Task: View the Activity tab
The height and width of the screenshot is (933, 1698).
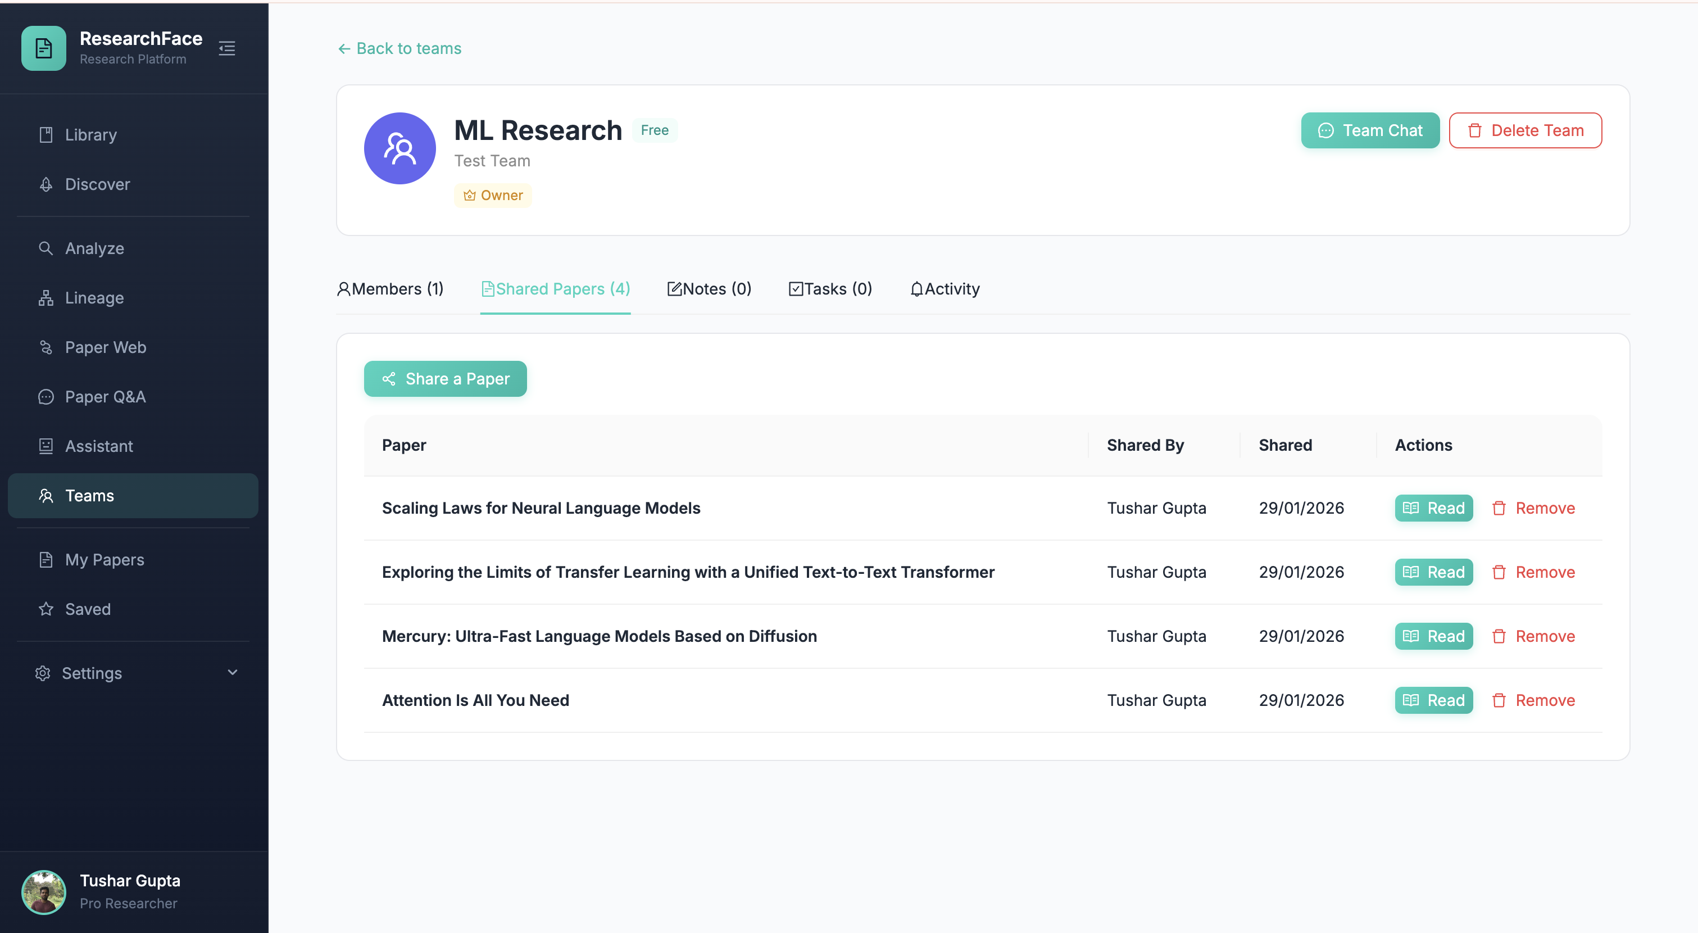Action: point(945,289)
